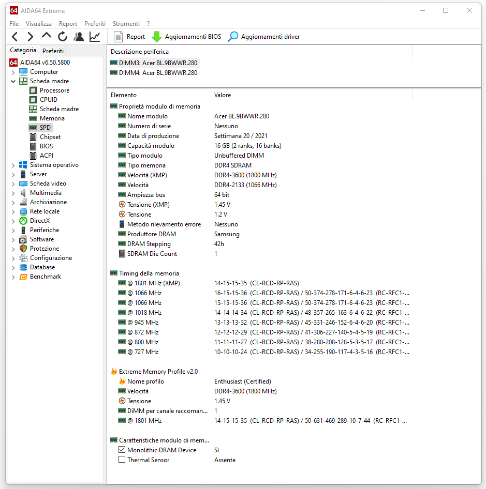The height and width of the screenshot is (489, 486).
Task: Switch to the Categoria tab
Action: (23, 50)
